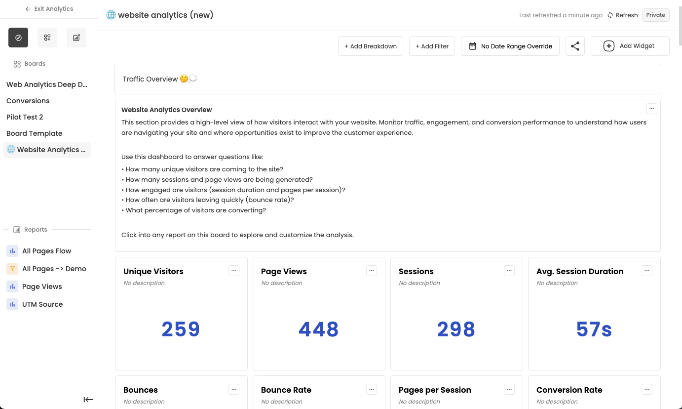Image resolution: width=682 pixels, height=409 pixels.
Task: Click the Refresh label
Action: 627,15
